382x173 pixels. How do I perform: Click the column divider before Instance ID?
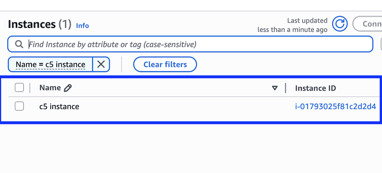click(286, 88)
